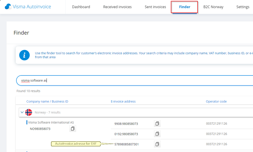Viewport: 253px width, 152px height.
Task: Copy business ID NO980858073
Action: [x=73, y=129]
